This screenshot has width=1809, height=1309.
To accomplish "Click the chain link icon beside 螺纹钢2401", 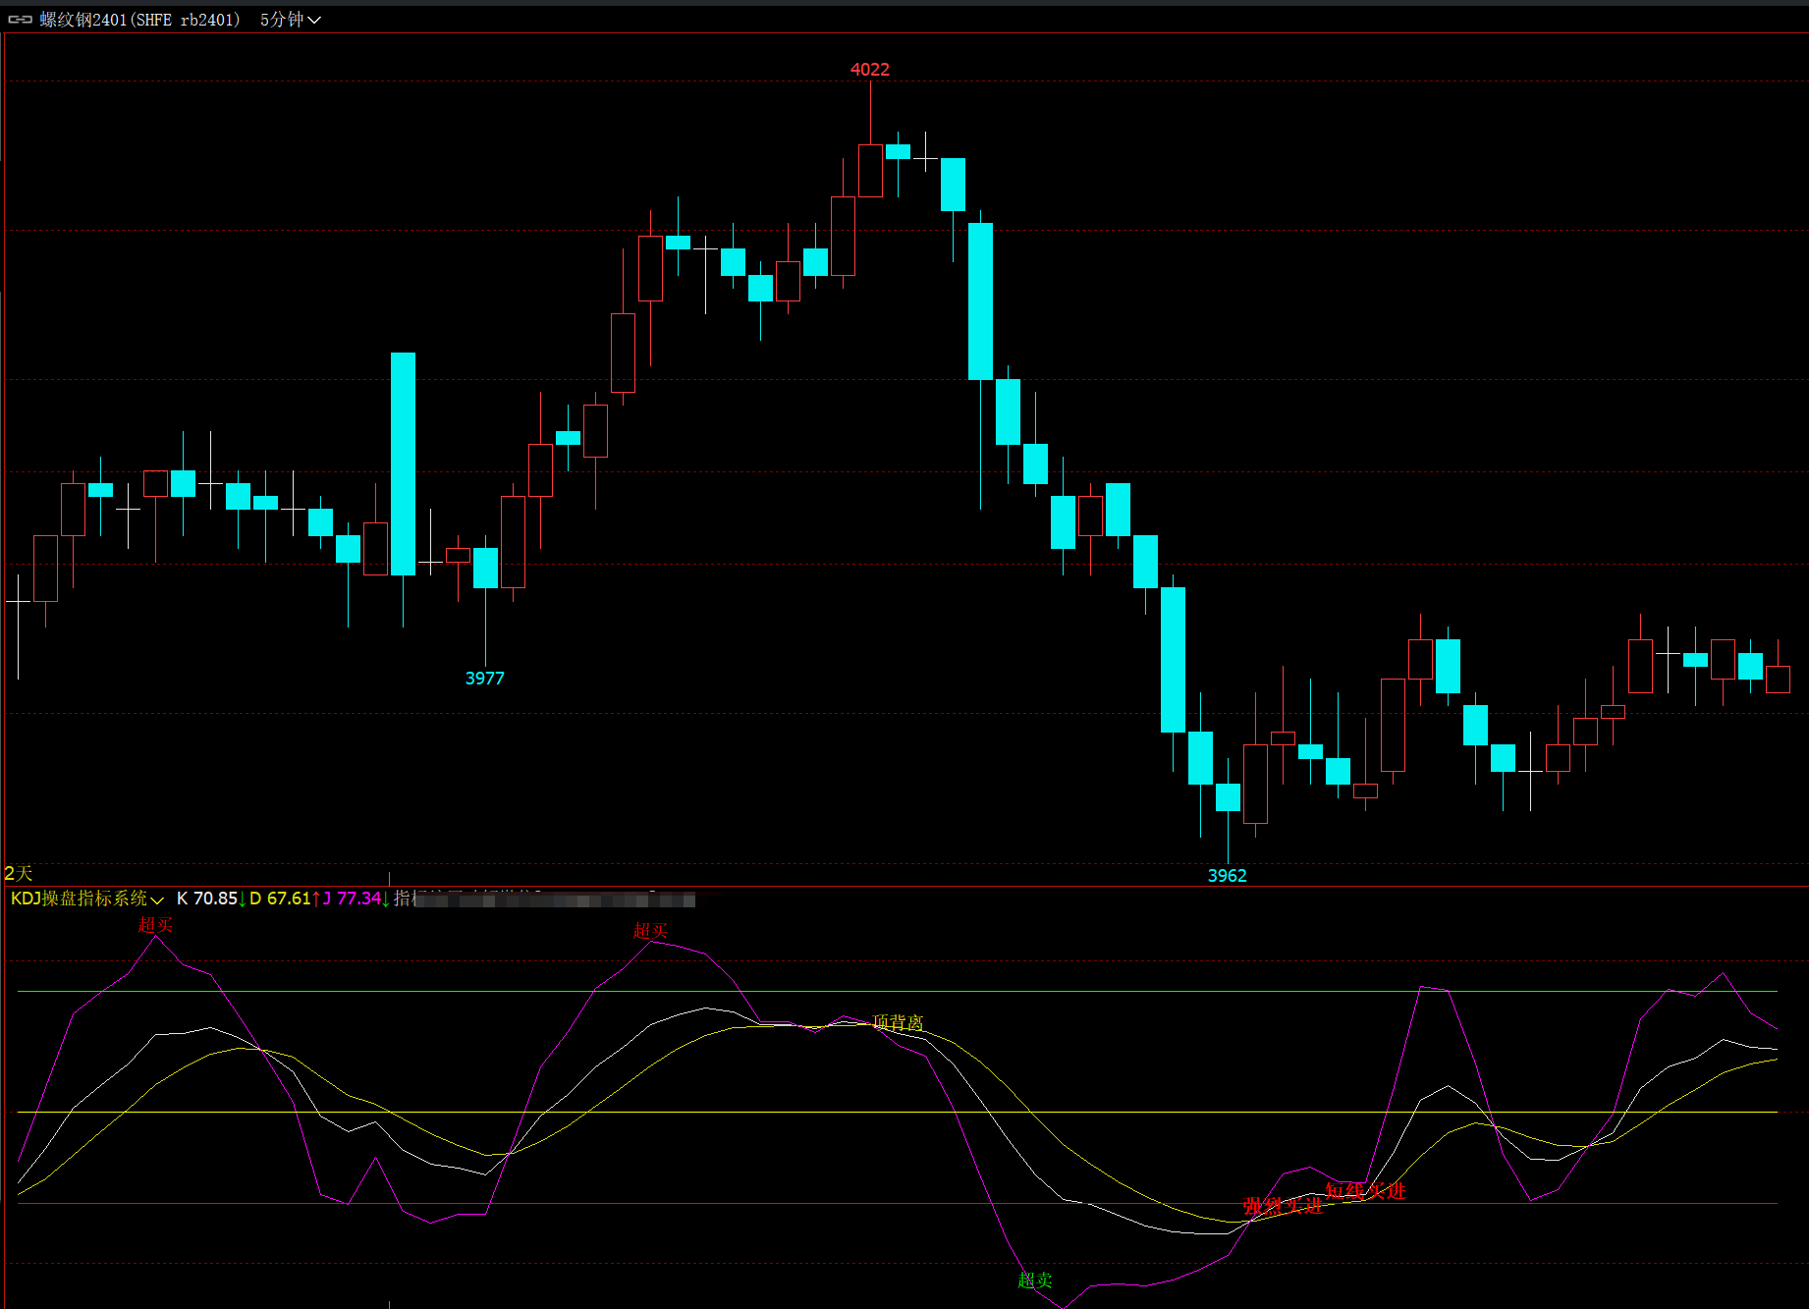I will point(20,20).
